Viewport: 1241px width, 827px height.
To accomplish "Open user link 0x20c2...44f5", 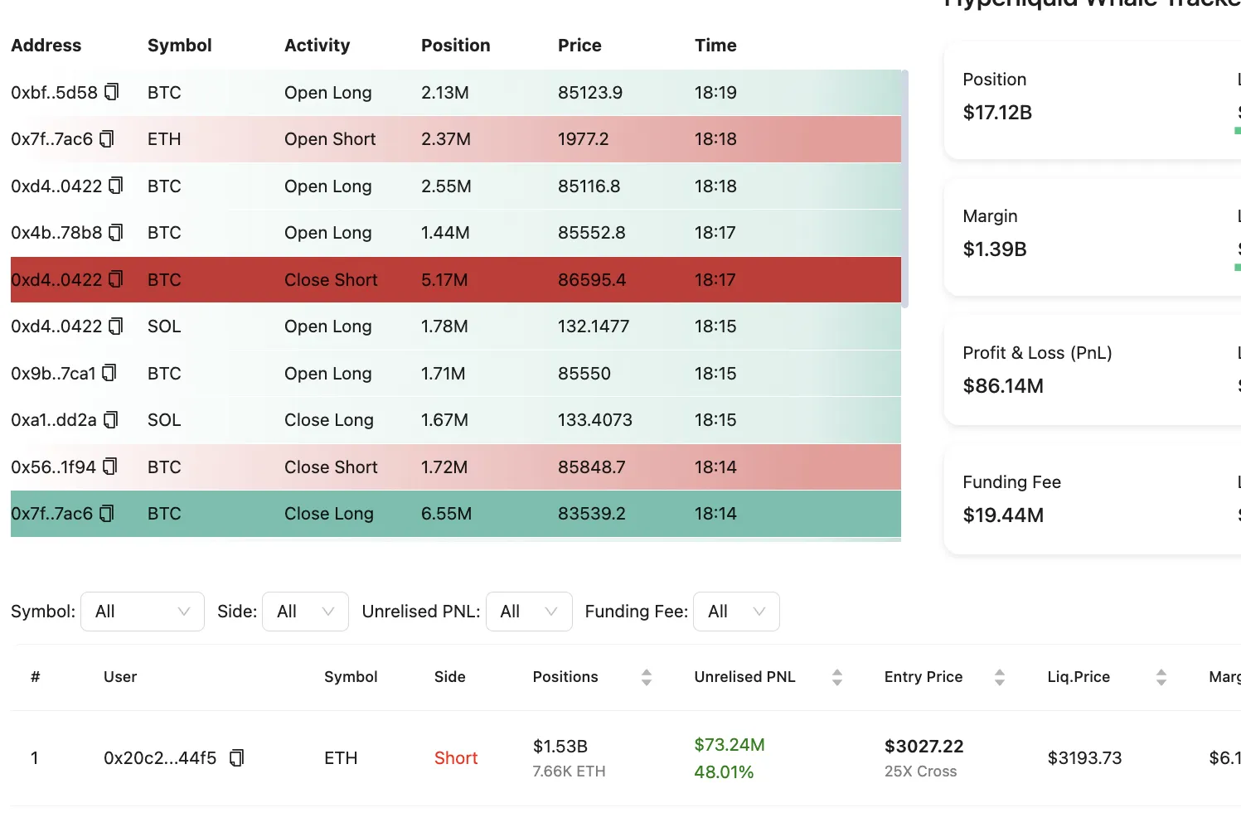I will (160, 758).
